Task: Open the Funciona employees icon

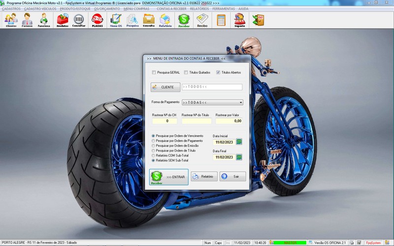Action: 44,20
